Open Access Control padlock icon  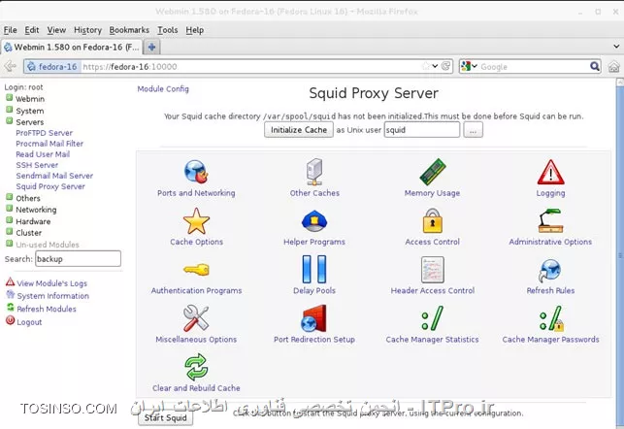point(432,221)
